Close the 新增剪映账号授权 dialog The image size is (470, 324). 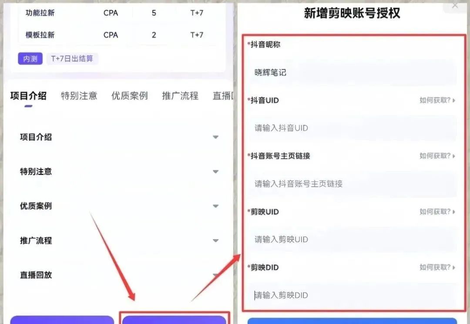click(x=455, y=5)
